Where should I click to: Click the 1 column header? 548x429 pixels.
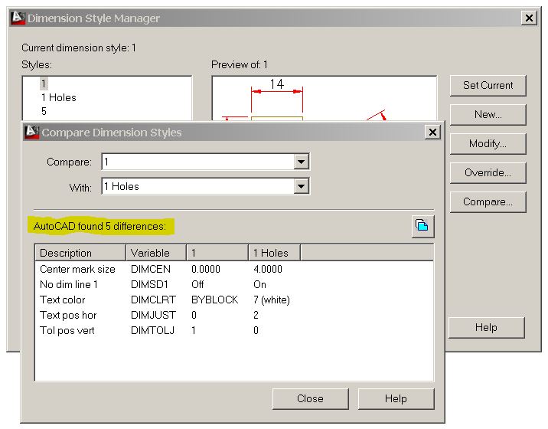(217, 253)
